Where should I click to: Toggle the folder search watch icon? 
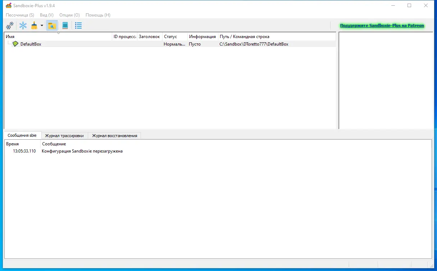(x=52, y=25)
